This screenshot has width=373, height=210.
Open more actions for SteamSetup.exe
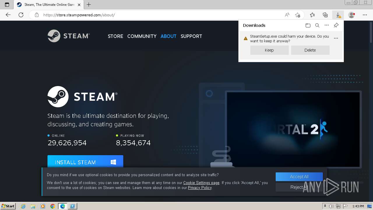pyautogui.click(x=336, y=38)
